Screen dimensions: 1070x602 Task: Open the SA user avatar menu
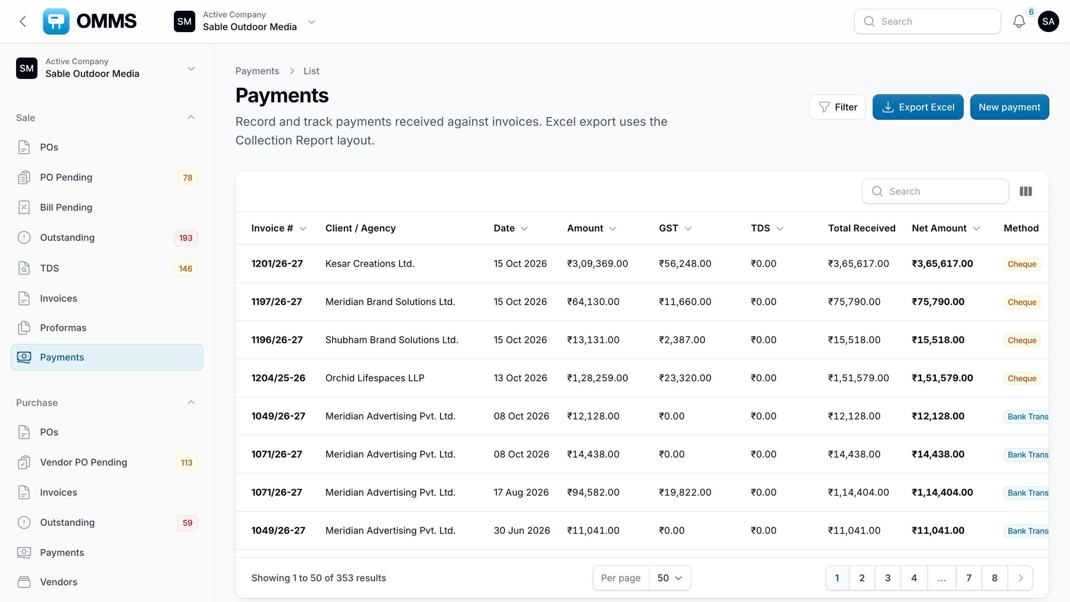(x=1048, y=21)
